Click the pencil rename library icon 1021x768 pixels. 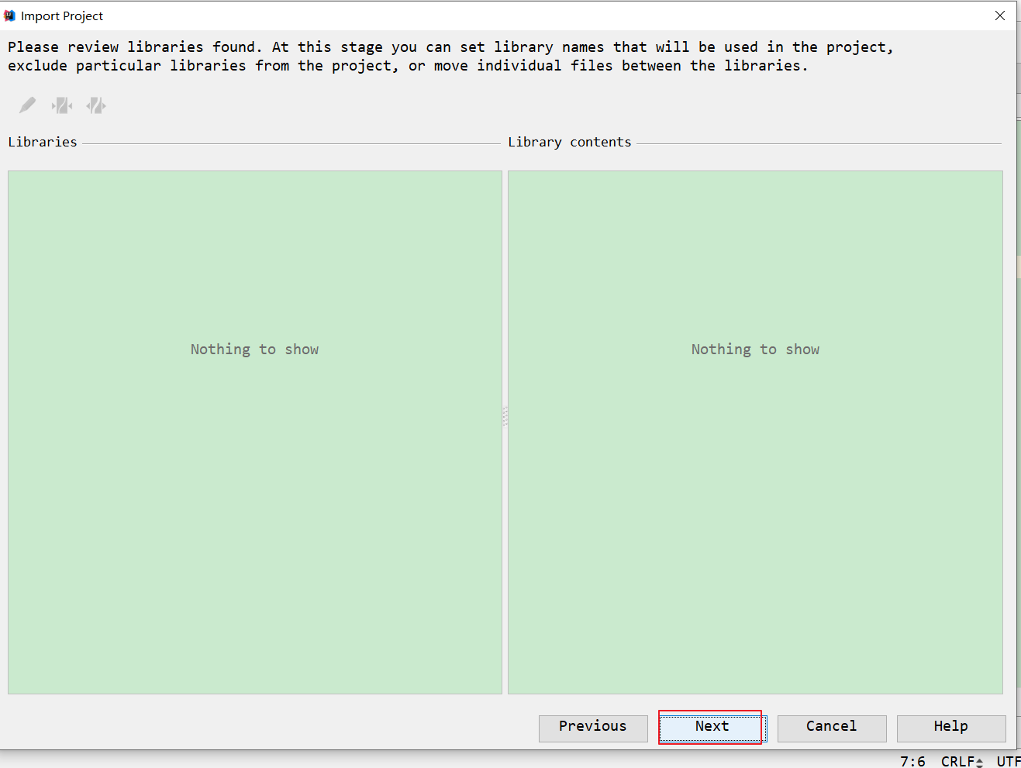pyautogui.click(x=27, y=105)
